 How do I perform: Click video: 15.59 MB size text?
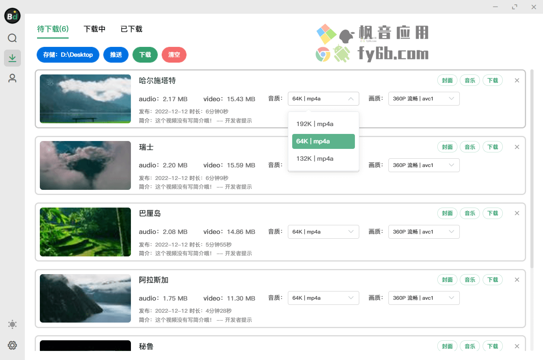[229, 165]
